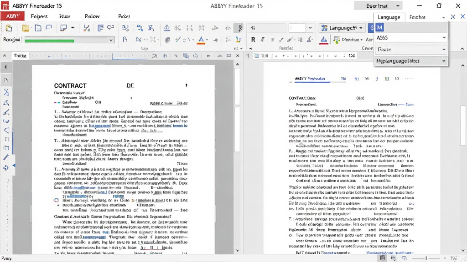
Task: Switch to the Fmchot tab
Action: click(417, 17)
